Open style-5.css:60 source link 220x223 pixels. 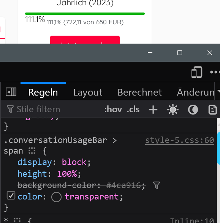click(180, 140)
